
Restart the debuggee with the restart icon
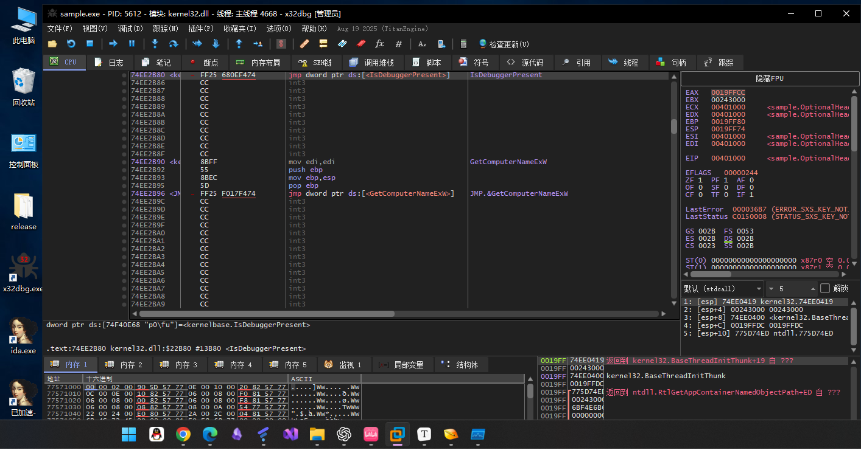point(71,44)
